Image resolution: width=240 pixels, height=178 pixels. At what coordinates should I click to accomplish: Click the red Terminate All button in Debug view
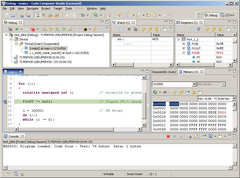pyautogui.click(x=33, y=29)
